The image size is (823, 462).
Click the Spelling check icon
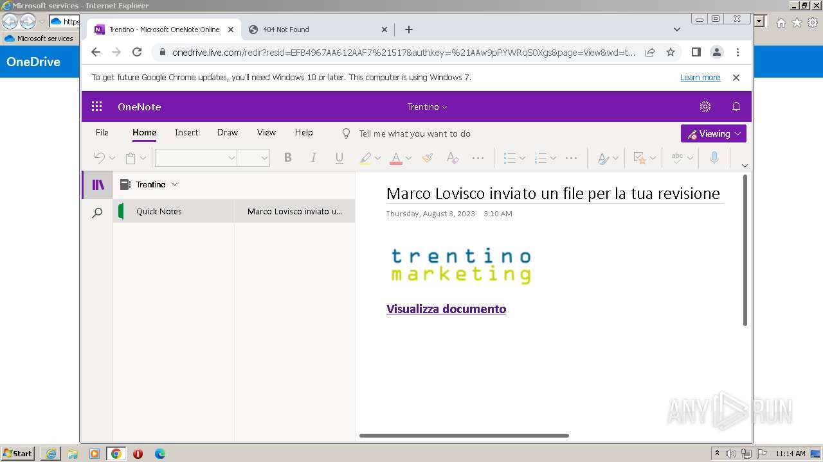pyautogui.click(x=677, y=158)
